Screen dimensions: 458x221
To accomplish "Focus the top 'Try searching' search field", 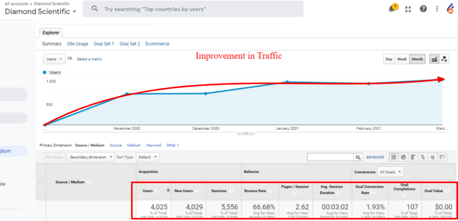I will click(x=193, y=9).
